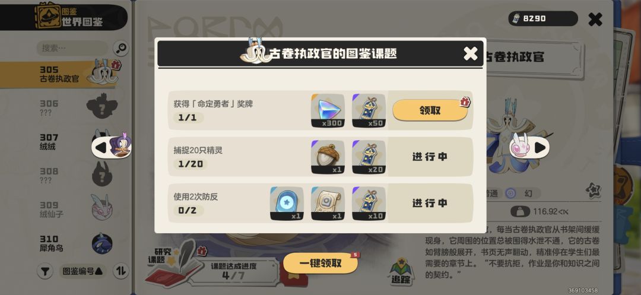Select entry 310 犀角鸟 in list

65,243
